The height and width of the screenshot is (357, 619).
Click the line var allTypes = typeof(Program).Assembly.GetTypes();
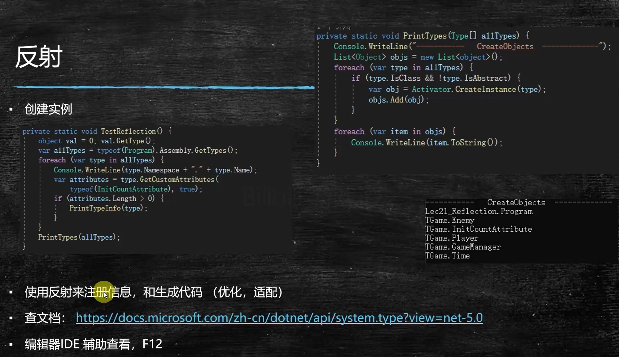[x=138, y=150]
